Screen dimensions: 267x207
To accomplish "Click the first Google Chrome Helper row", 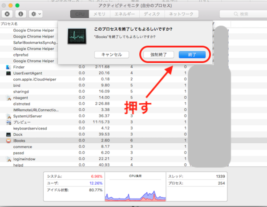I will [x=29, y=30].
